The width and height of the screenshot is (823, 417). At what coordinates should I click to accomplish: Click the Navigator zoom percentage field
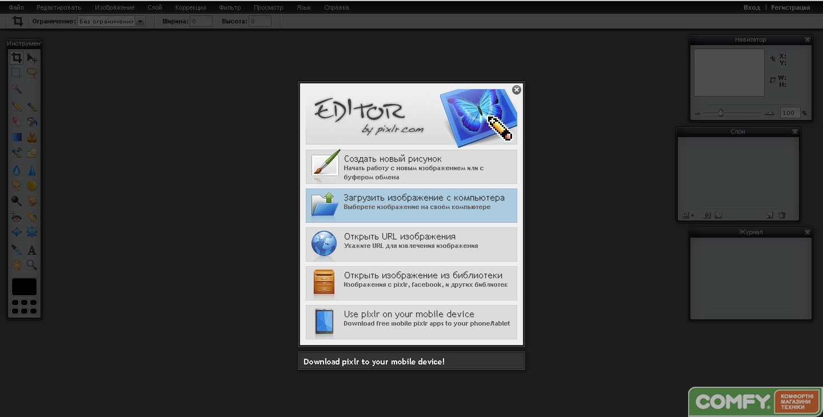[x=790, y=113]
